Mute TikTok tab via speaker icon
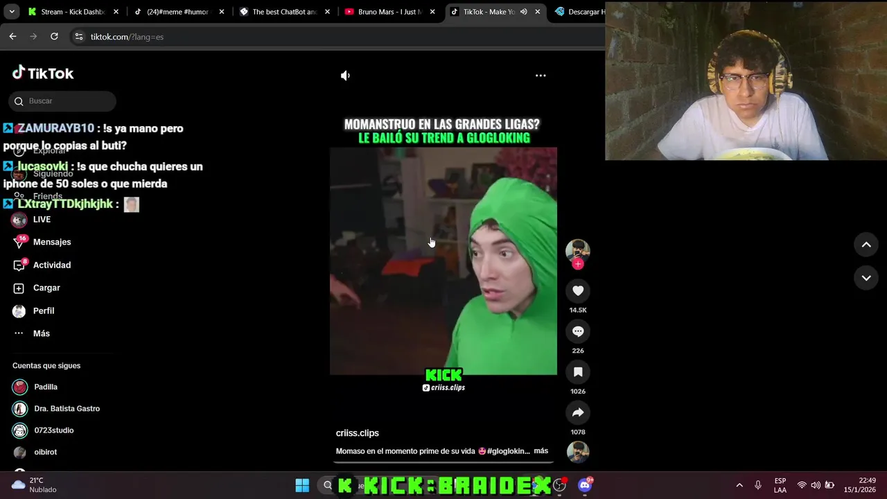Image resolution: width=887 pixels, height=499 pixels. click(524, 12)
